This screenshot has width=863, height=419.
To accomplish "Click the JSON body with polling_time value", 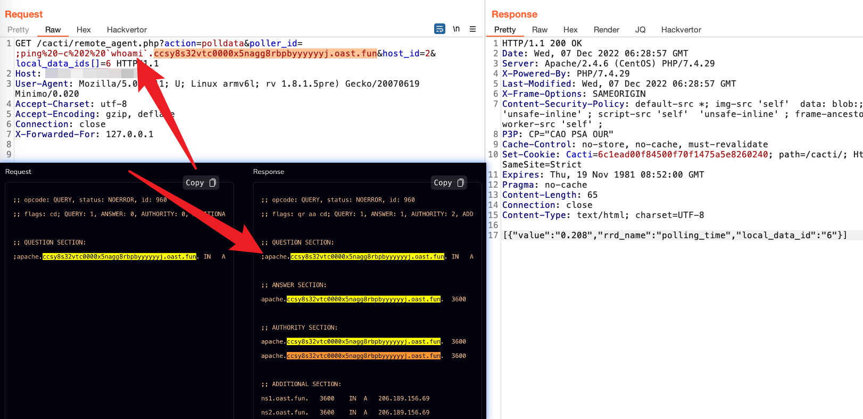I will coord(675,235).
